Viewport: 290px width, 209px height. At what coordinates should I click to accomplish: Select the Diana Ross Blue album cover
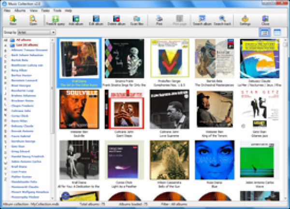(x=215, y=160)
